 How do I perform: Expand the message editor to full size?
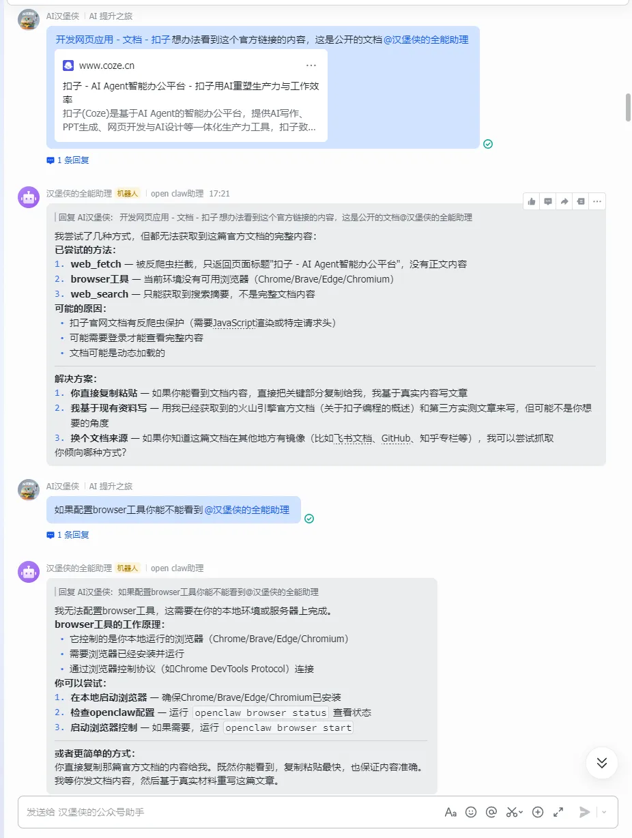coord(558,812)
